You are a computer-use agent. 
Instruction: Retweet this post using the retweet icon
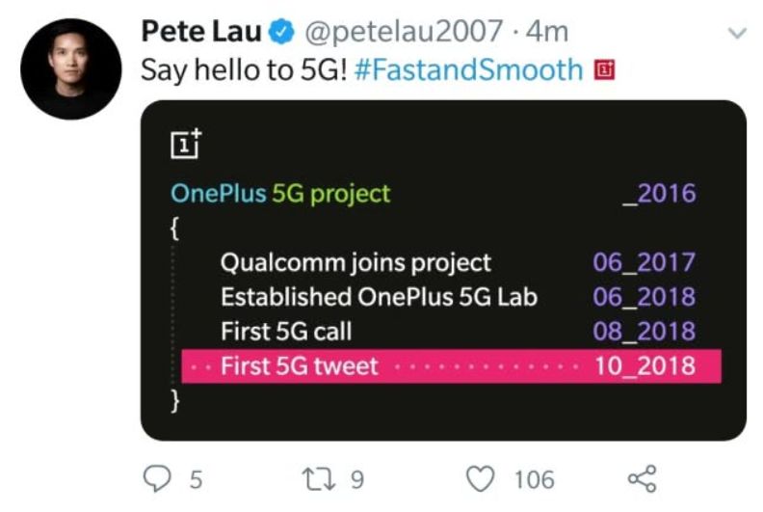coord(319,479)
